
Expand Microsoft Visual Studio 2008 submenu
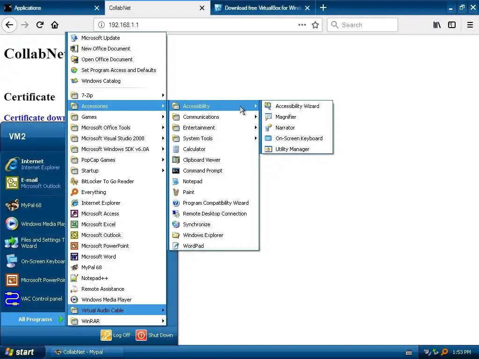[x=117, y=138]
